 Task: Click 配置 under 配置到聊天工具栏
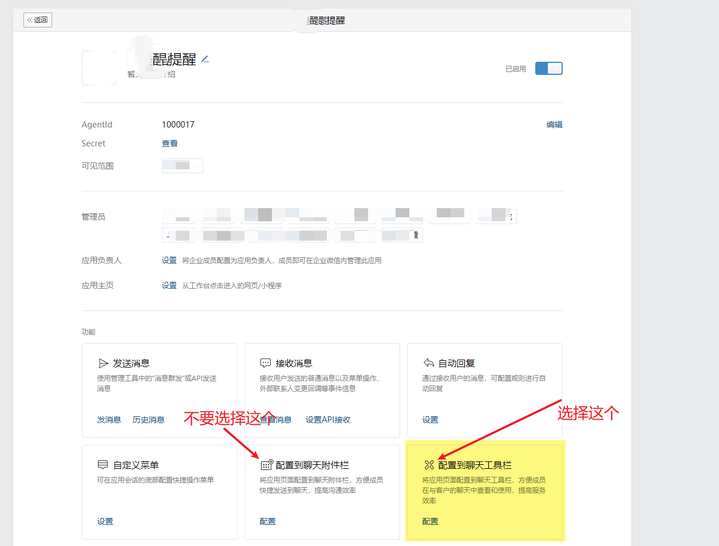point(430,521)
